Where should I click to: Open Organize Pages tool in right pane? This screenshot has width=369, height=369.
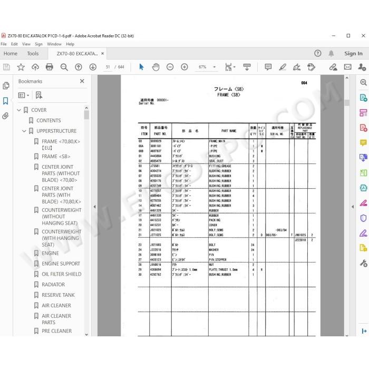tap(363, 113)
